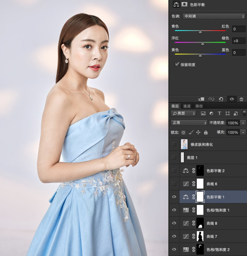Filter layers by shape icon
Viewport: 247px width, 256px height.
(x=227, y=113)
